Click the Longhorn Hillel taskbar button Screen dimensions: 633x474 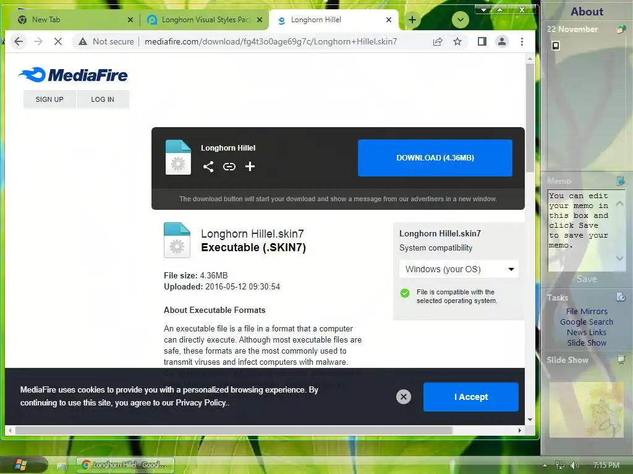pos(125,465)
